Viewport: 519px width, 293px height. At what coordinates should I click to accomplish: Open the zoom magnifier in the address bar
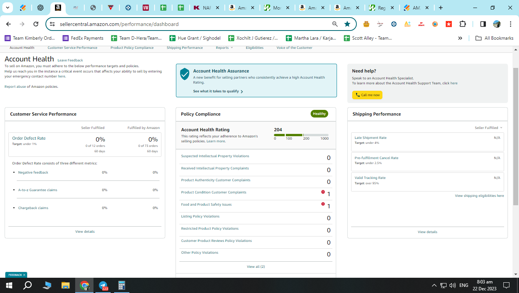[335, 24]
